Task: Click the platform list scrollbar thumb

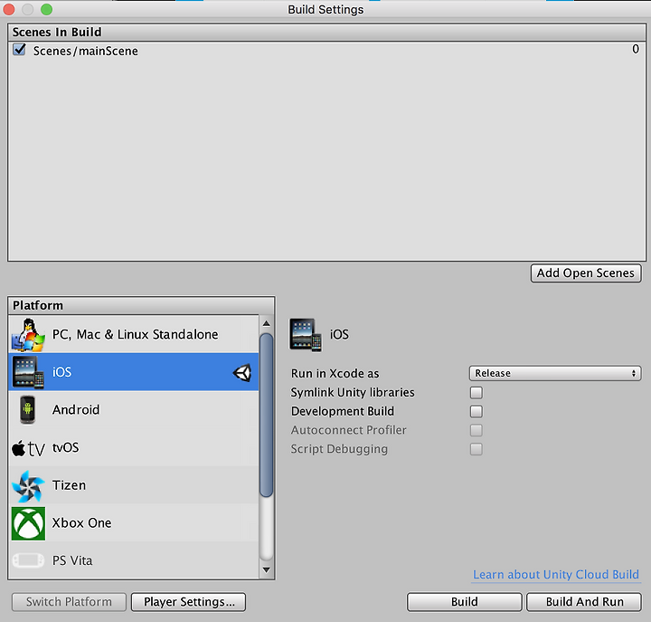Action: click(267, 415)
